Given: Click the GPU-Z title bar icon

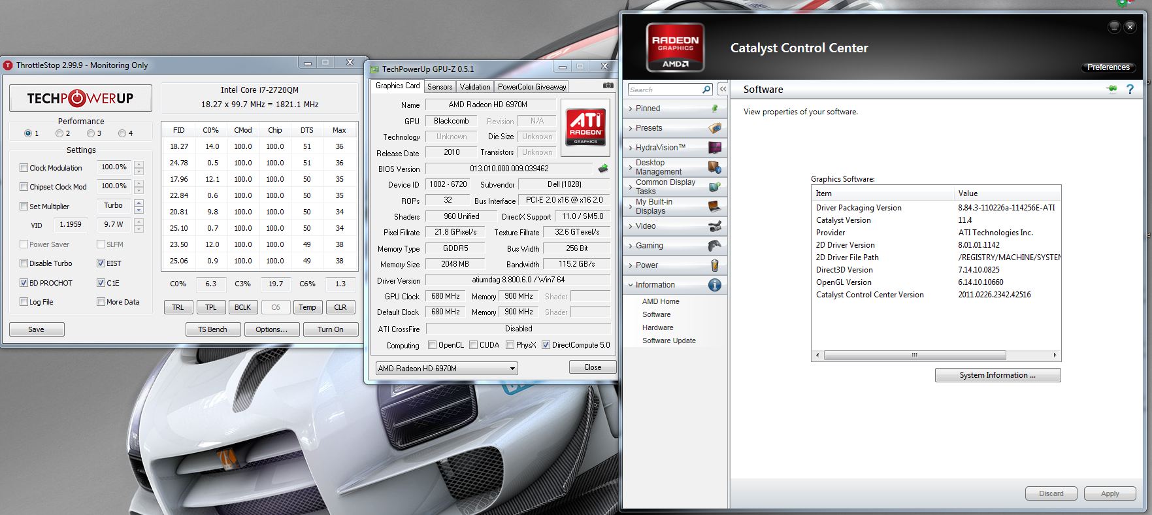Looking at the screenshot, I should click(x=374, y=69).
